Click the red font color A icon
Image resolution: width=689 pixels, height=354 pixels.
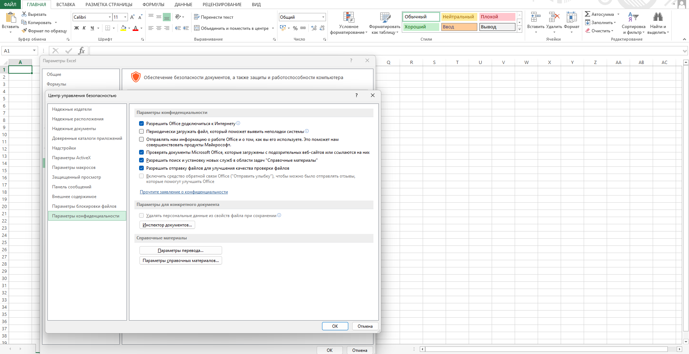[x=135, y=28]
